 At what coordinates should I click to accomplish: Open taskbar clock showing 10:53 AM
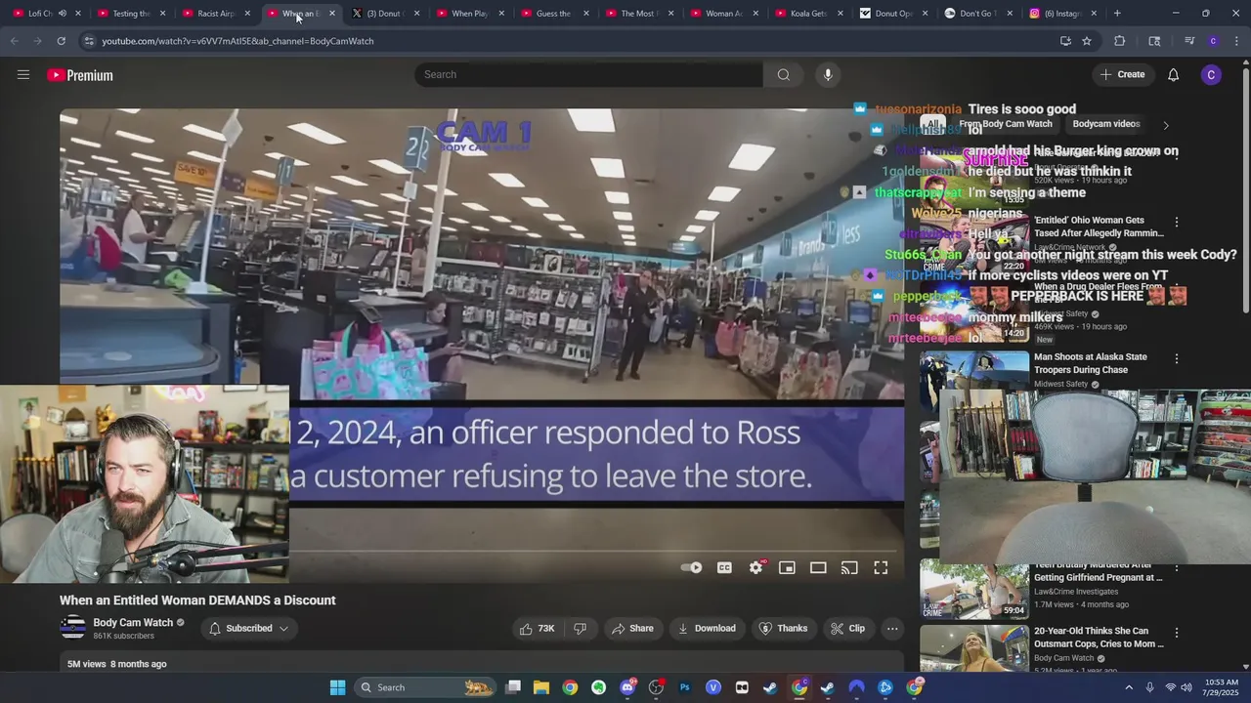(x=1220, y=687)
